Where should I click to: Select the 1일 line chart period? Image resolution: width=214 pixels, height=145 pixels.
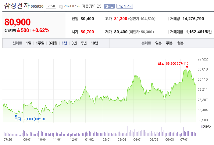point(29,43)
